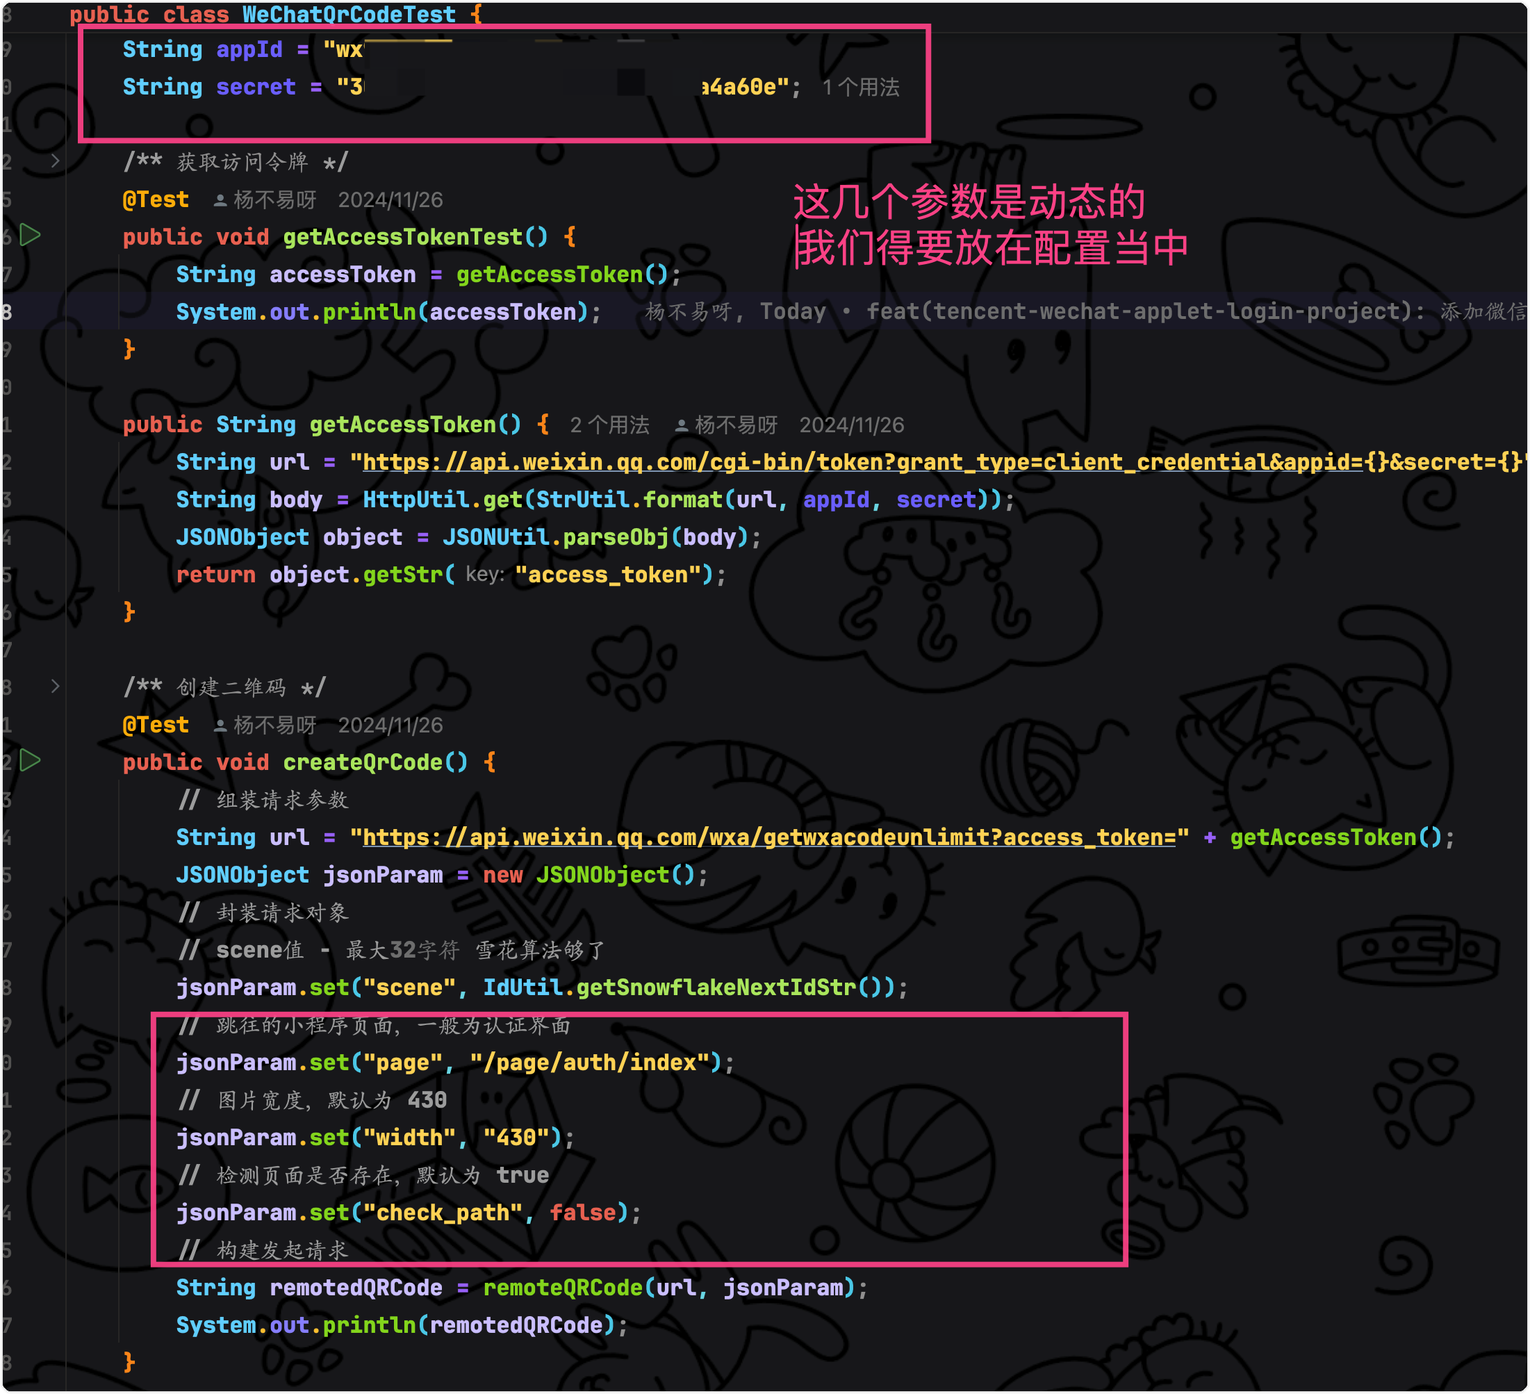Click the getSnowflakeNextIdStr method call
1530x1394 pixels.
coord(716,987)
